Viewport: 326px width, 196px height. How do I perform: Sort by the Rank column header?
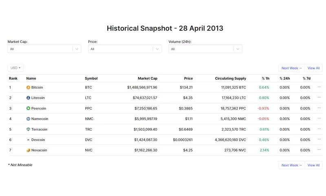pyautogui.click(x=13, y=78)
